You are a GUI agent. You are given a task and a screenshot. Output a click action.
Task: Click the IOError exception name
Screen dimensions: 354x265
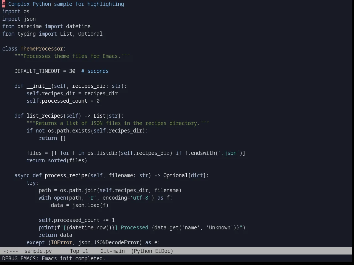click(61, 242)
